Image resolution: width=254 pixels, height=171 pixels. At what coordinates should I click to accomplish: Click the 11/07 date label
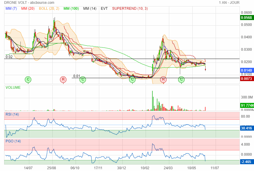[x=215, y=168]
